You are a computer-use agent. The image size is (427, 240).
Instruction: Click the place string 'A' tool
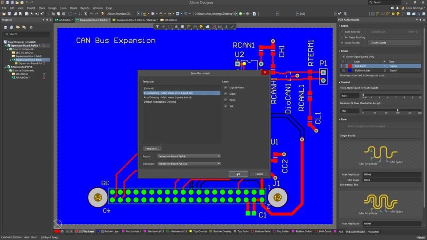[226, 27]
